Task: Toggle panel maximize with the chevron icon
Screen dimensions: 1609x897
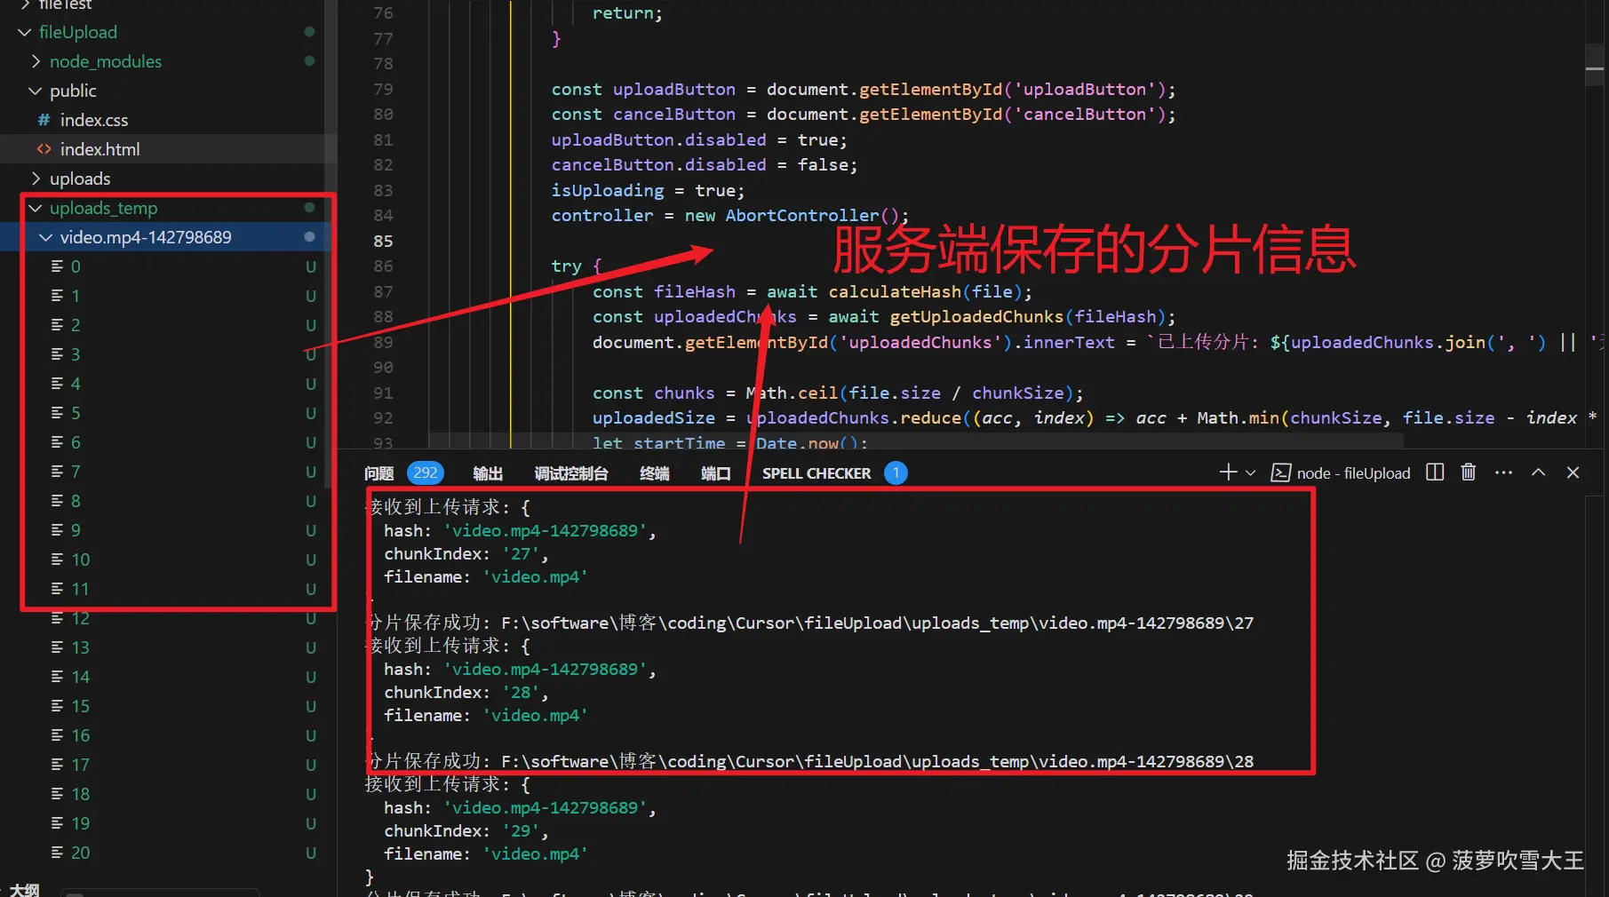Action: click(1539, 472)
